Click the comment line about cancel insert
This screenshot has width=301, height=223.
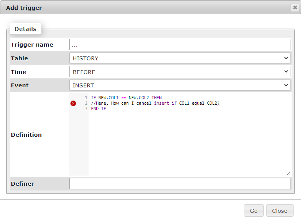pos(155,103)
